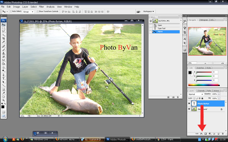The image size is (228, 142).
Task: Select the History Brush tool
Action: coord(3,57)
